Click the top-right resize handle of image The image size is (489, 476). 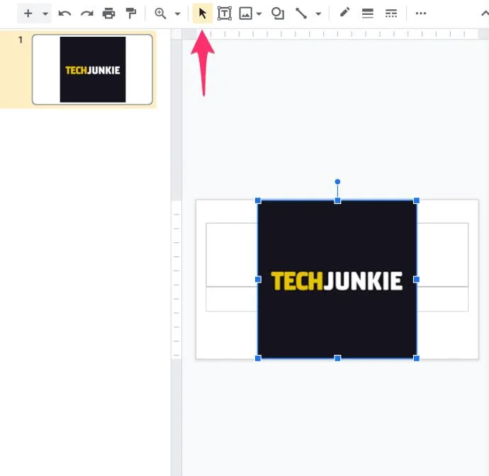pos(416,200)
